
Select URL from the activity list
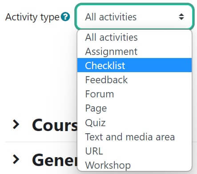tap(135, 151)
